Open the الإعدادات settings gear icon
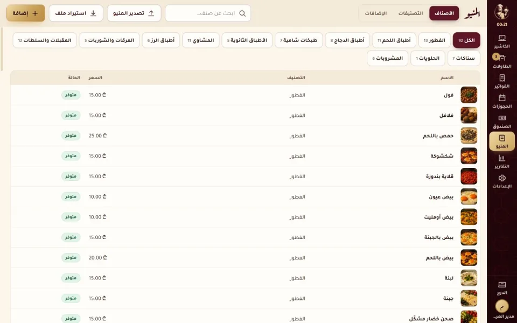Viewport: 517px width, 323px height. pyautogui.click(x=502, y=181)
